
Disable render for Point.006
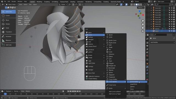174,15
